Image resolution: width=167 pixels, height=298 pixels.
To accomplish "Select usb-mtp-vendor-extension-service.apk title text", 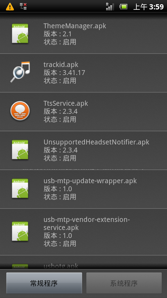I will click(x=87, y=223).
